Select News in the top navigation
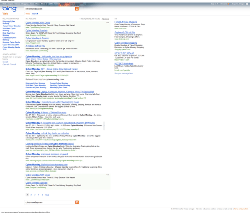The image size is (250, 213). (x=32, y=4)
